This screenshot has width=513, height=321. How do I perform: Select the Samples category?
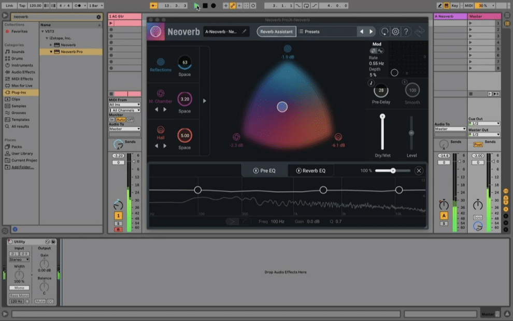(x=18, y=106)
